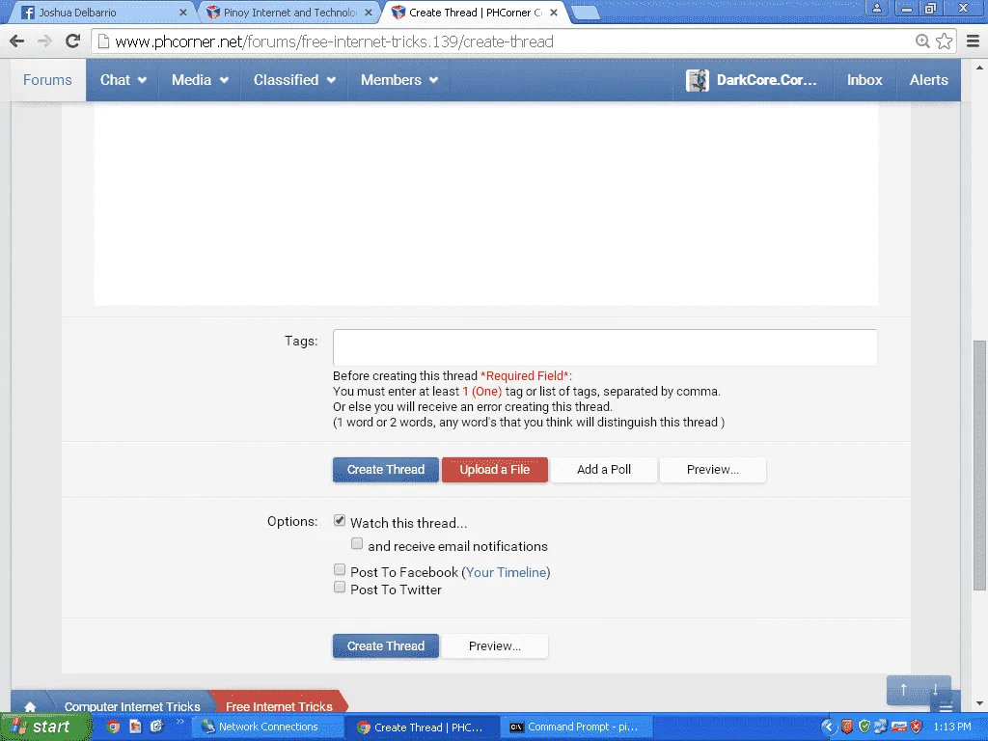
Task: Go to the Forums nav tab
Action: pyautogui.click(x=47, y=80)
